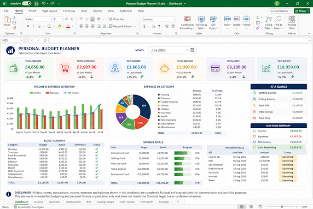The image size is (313, 209).
Task: Click the AutoSum sigma icon
Action: pyautogui.click(x=258, y=18)
